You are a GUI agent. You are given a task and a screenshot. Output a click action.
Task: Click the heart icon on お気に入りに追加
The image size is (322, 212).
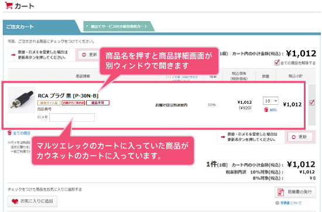coord(15,201)
